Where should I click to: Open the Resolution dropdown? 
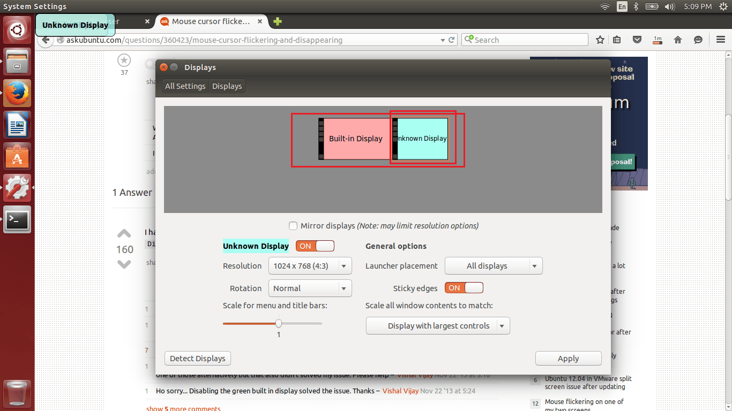pos(310,265)
